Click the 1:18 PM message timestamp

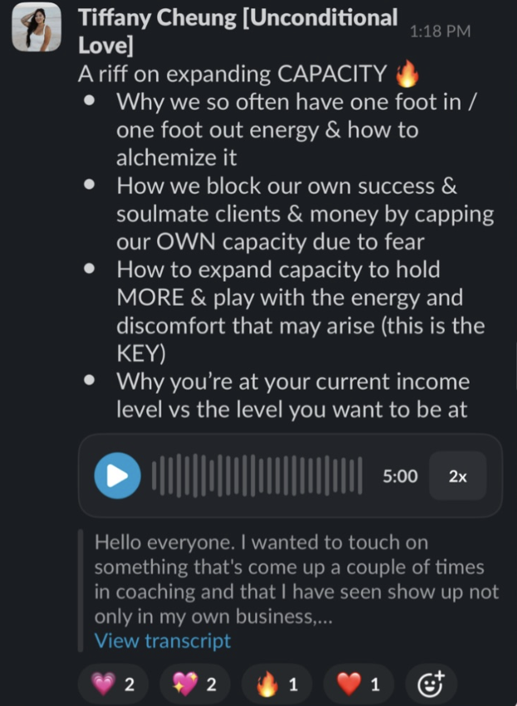point(440,31)
